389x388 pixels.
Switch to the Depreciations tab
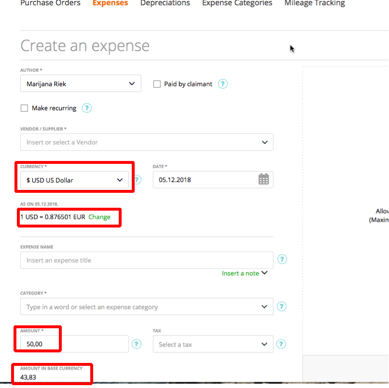(165, 3)
